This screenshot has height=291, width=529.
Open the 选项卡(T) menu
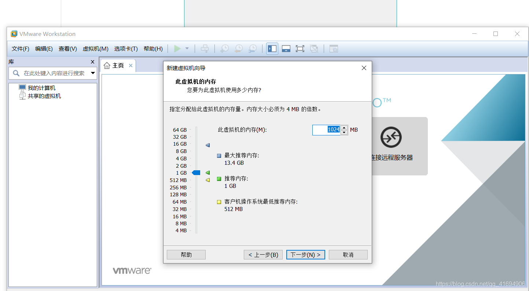[x=126, y=49]
